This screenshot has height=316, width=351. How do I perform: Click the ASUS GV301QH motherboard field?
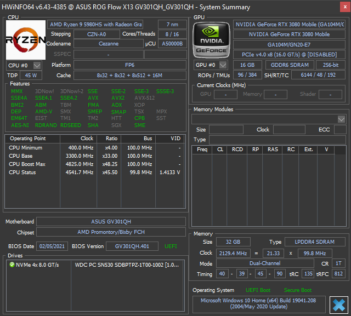tap(111, 221)
